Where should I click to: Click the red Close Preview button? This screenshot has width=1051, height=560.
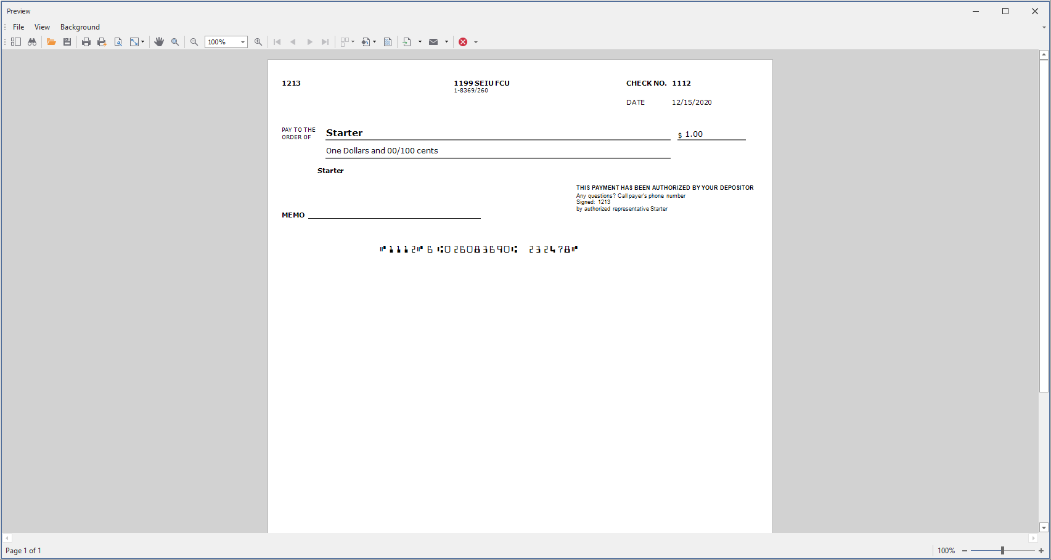[463, 42]
